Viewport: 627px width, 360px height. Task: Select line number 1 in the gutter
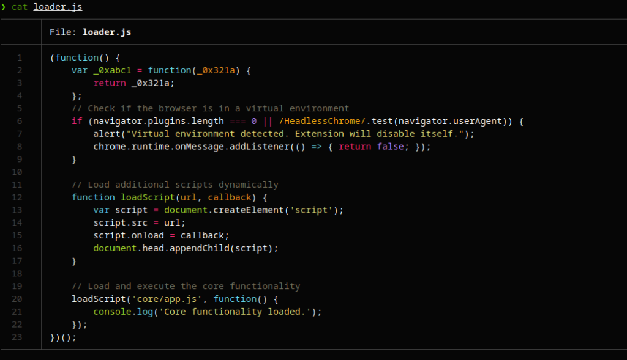click(x=20, y=57)
